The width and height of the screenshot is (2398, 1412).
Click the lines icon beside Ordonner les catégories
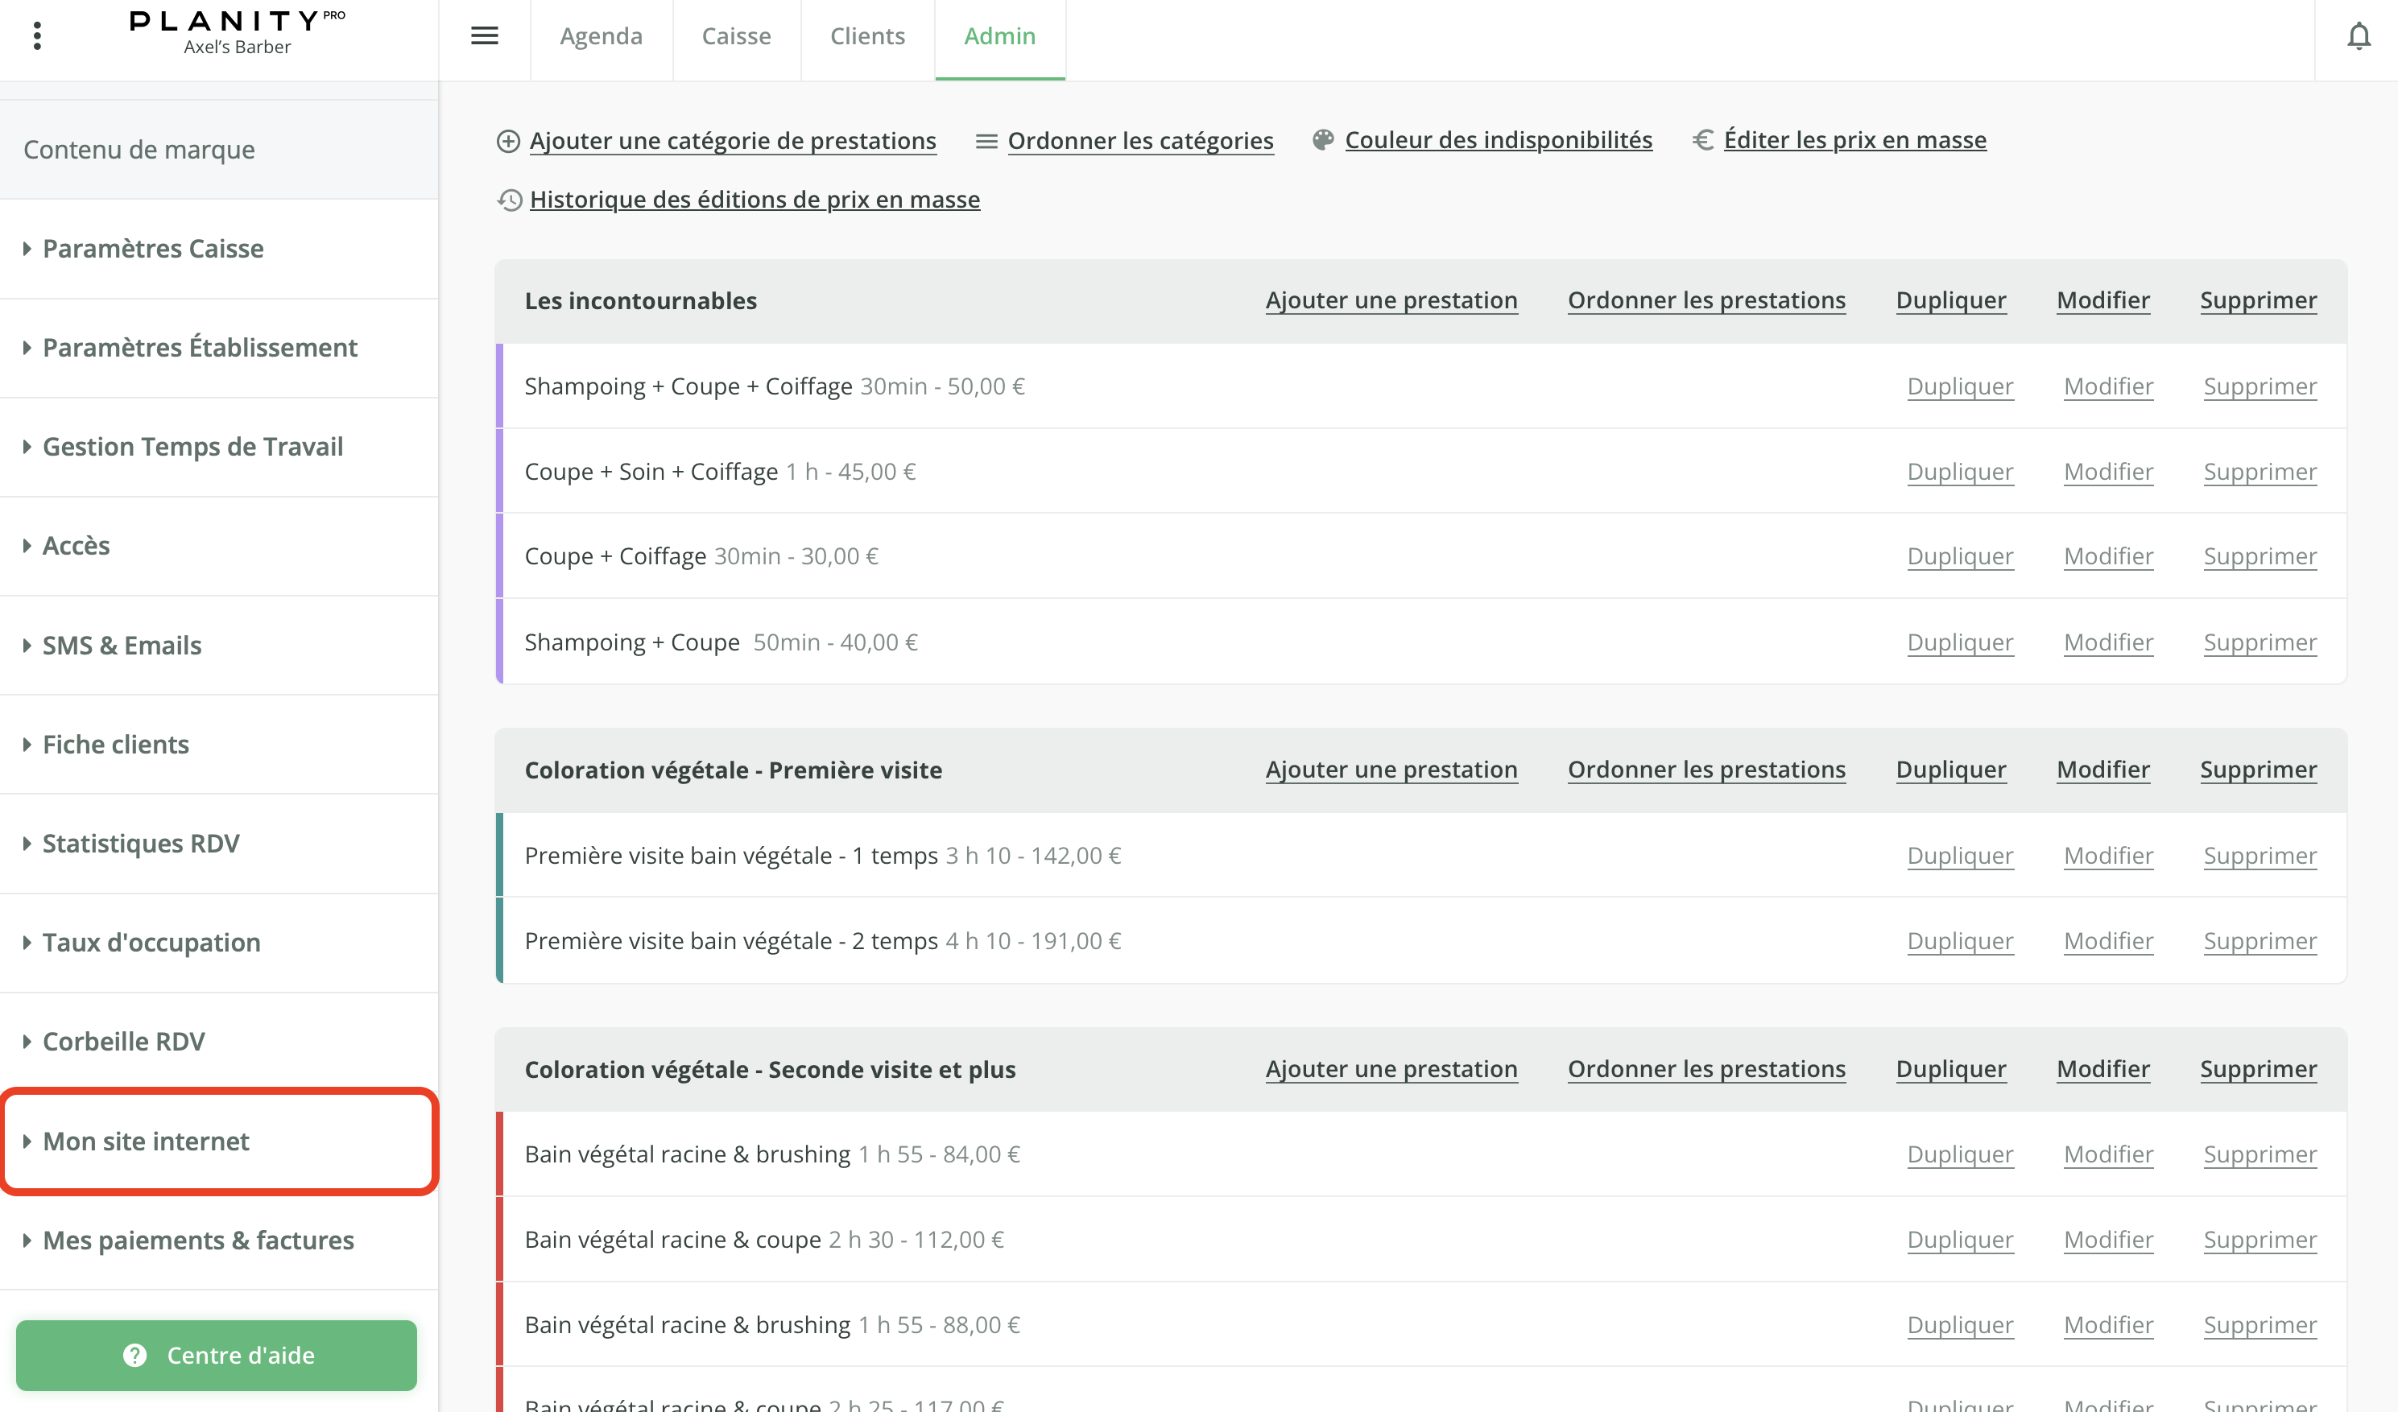[x=986, y=141]
